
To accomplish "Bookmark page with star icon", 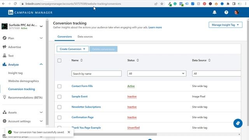I will click(162, 4).
